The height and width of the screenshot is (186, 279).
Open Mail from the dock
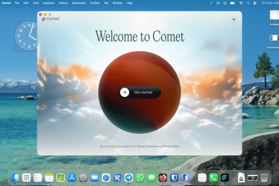point(94,178)
